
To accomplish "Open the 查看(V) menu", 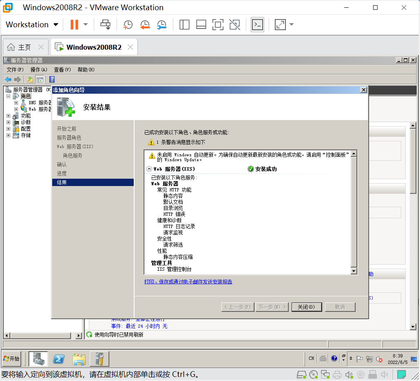I will click(62, 70).
